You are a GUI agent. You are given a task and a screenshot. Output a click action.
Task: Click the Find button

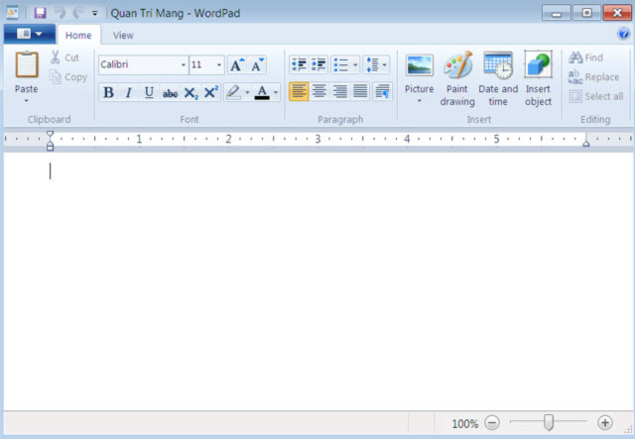click(585, 57)
